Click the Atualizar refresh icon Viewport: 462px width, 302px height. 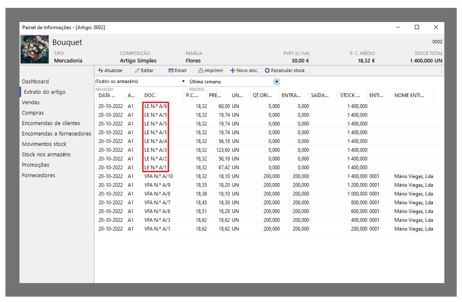[x=101, y=71]
